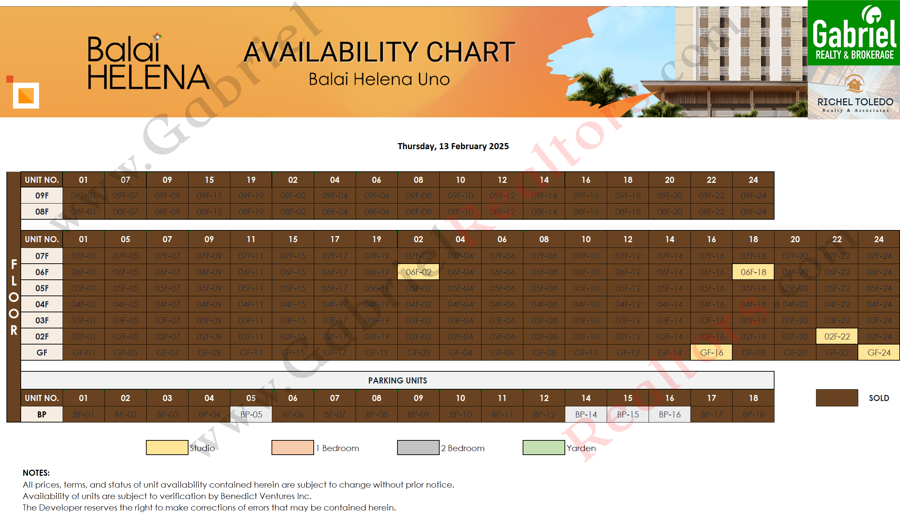
Task: Select available unit GF-16
Action: (711, 353)
